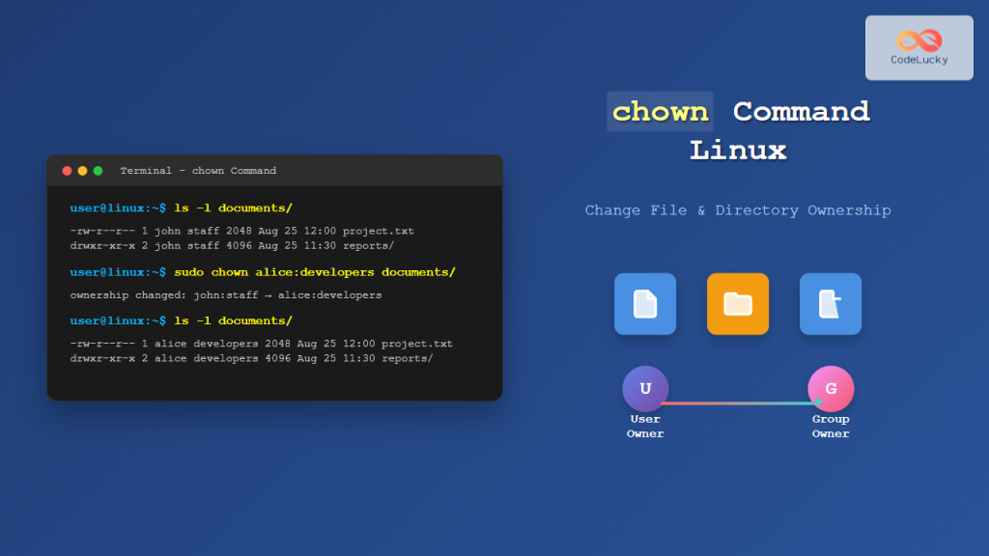The height and width of the screenshot is (556, 989).
Task: Click the Change File & Directory Ownership subtitle
Action: 738,209
